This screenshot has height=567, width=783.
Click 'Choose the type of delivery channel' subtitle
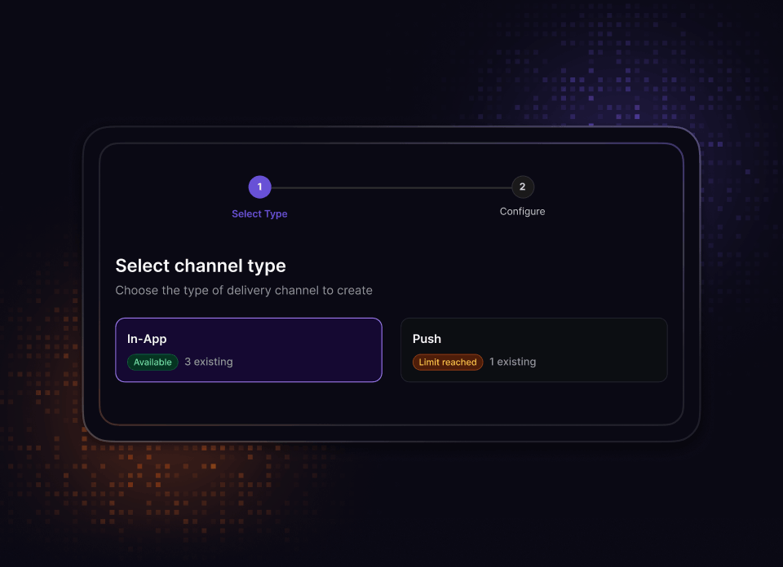244,290
